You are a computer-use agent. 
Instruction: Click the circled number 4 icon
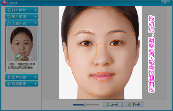coord(9,77)
